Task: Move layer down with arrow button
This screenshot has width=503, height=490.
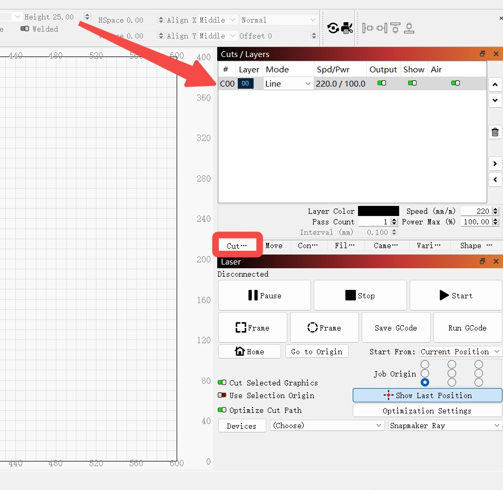Action: (x=495, y=100)
